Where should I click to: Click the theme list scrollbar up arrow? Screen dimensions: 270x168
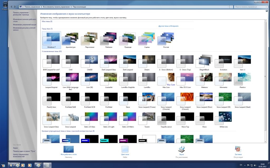coord(265,21)
